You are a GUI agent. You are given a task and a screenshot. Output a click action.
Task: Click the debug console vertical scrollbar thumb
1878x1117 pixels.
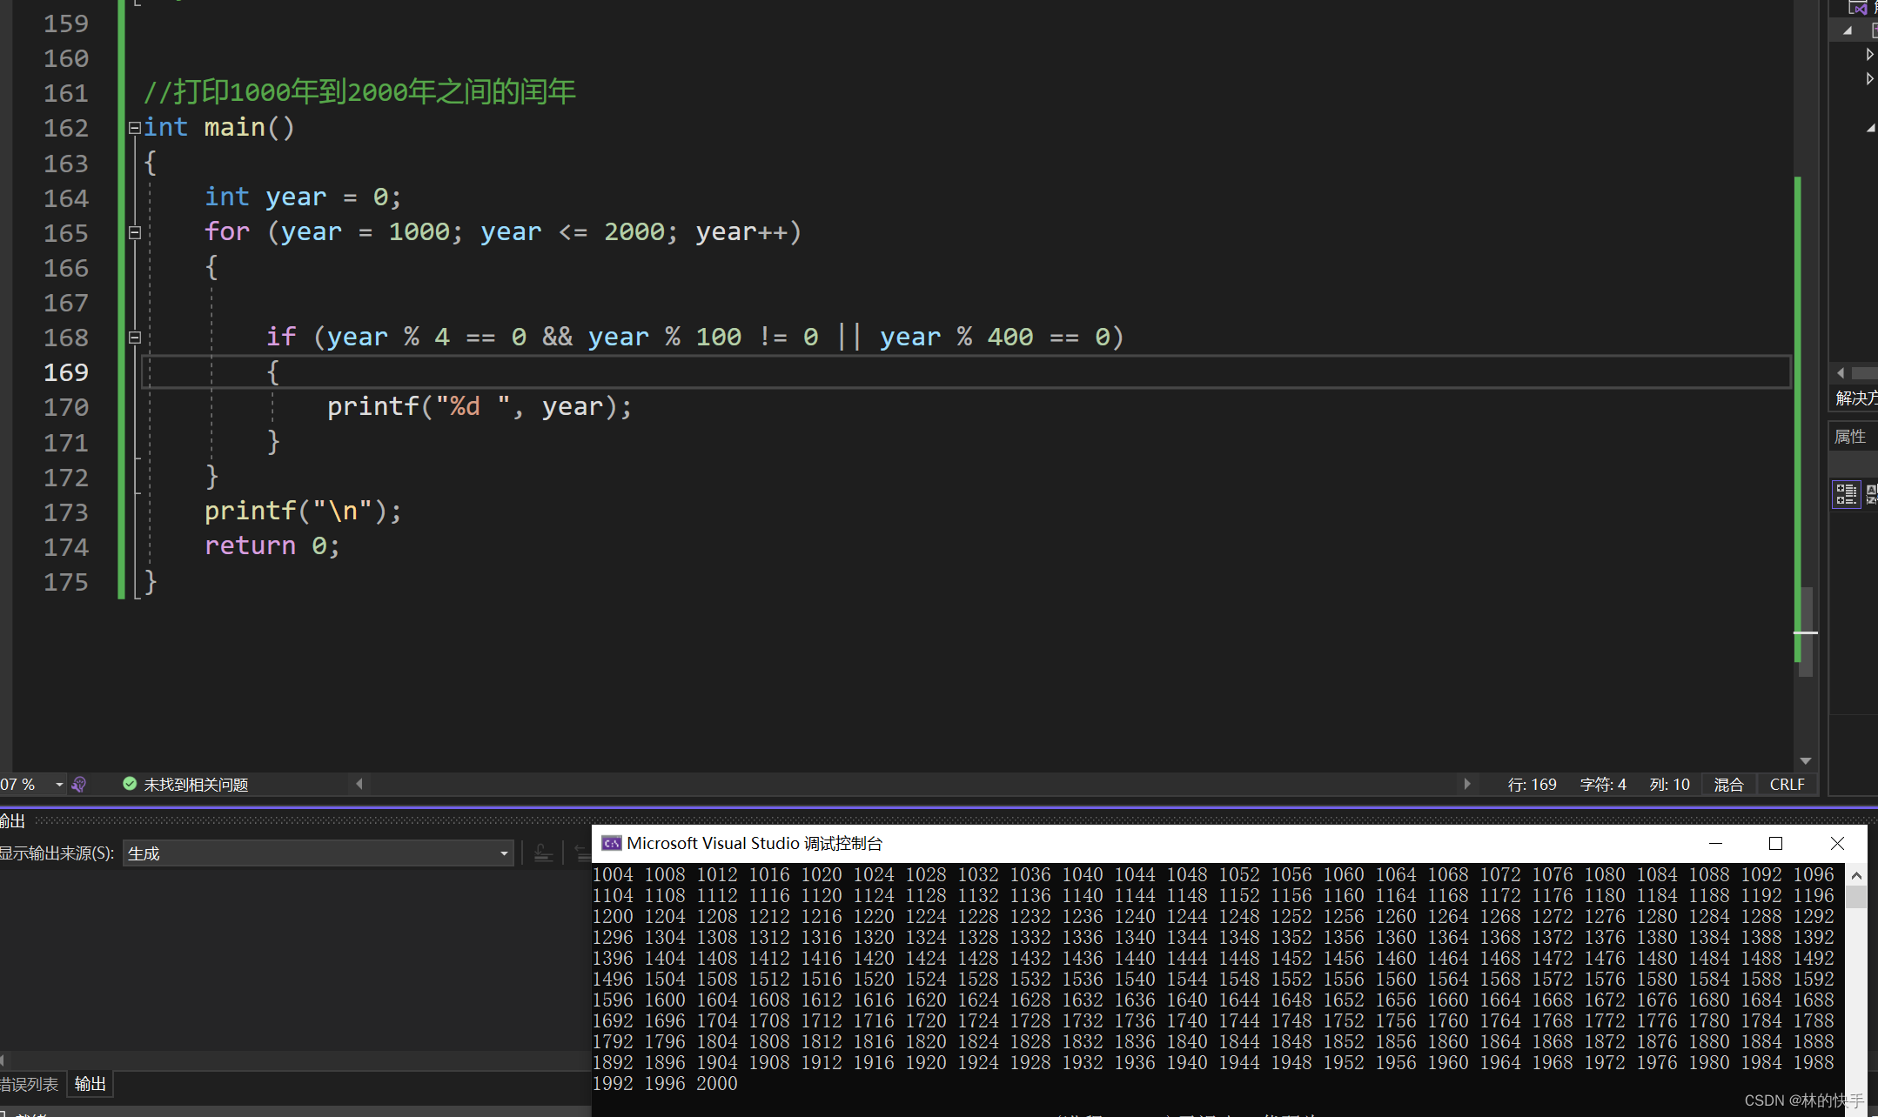(x=1856, y=897)
